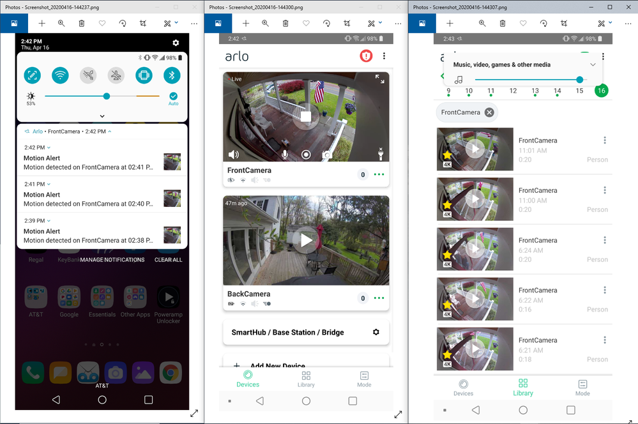
Task: Expand the 2:41 PM Motion Alert chevron
Action: click(x=49, y=185)
